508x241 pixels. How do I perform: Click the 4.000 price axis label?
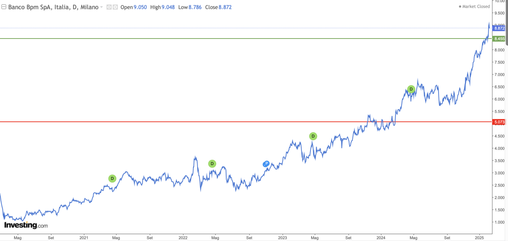[x=499, y=148]
